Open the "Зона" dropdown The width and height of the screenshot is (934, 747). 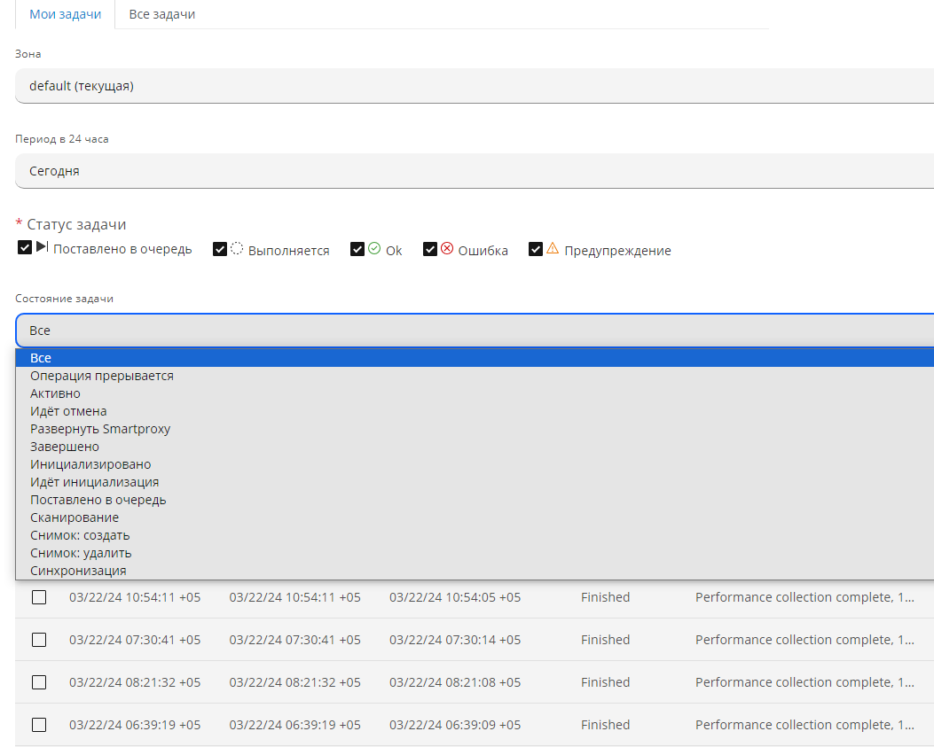(475, 86)
